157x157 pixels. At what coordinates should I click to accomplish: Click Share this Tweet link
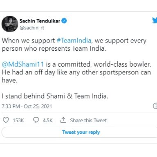coord(88,120)
